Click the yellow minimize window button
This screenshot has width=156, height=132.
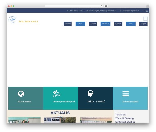11,6
